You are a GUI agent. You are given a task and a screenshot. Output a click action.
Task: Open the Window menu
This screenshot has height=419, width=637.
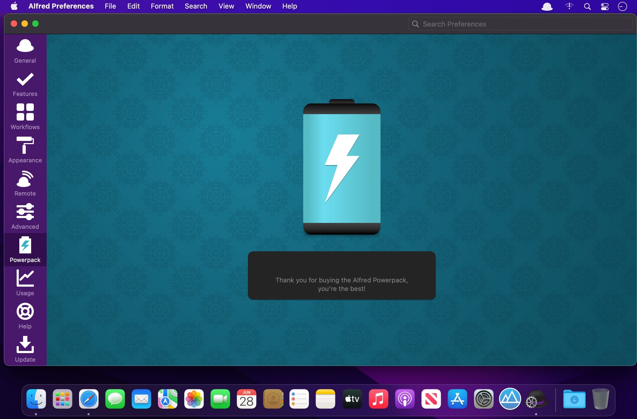click(258, 6)
